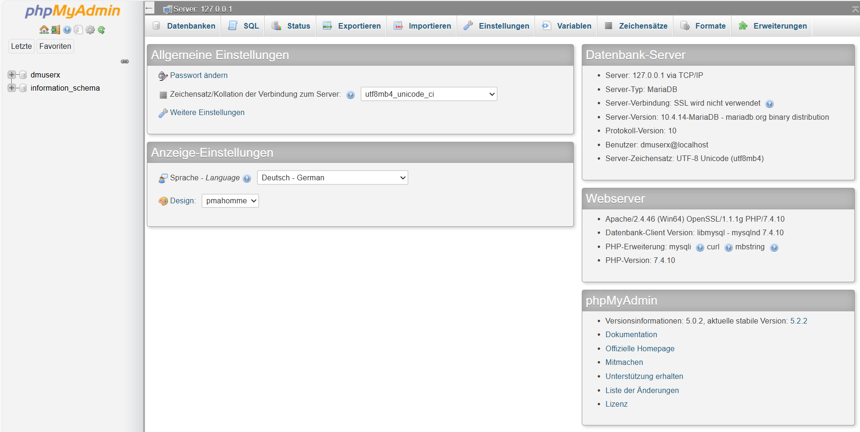Viewport: 860px width, 432px height.
Task: Click the Passwort ändern key icon
Action: pyautogui.click(x=163, y=76)
